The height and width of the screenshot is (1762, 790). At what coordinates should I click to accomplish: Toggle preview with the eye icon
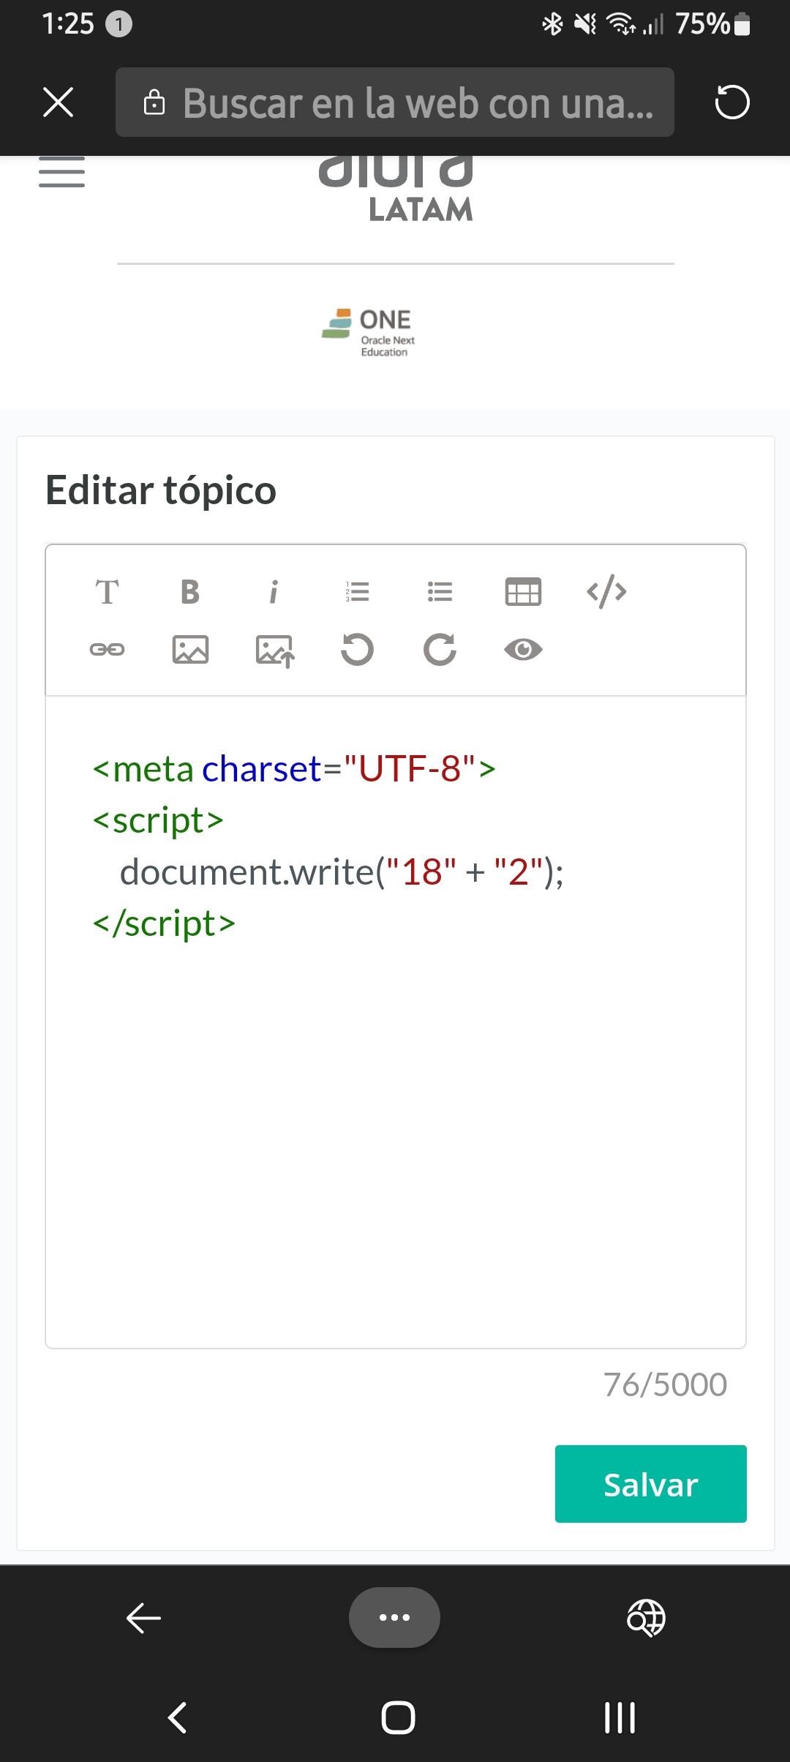pos(523,650)
